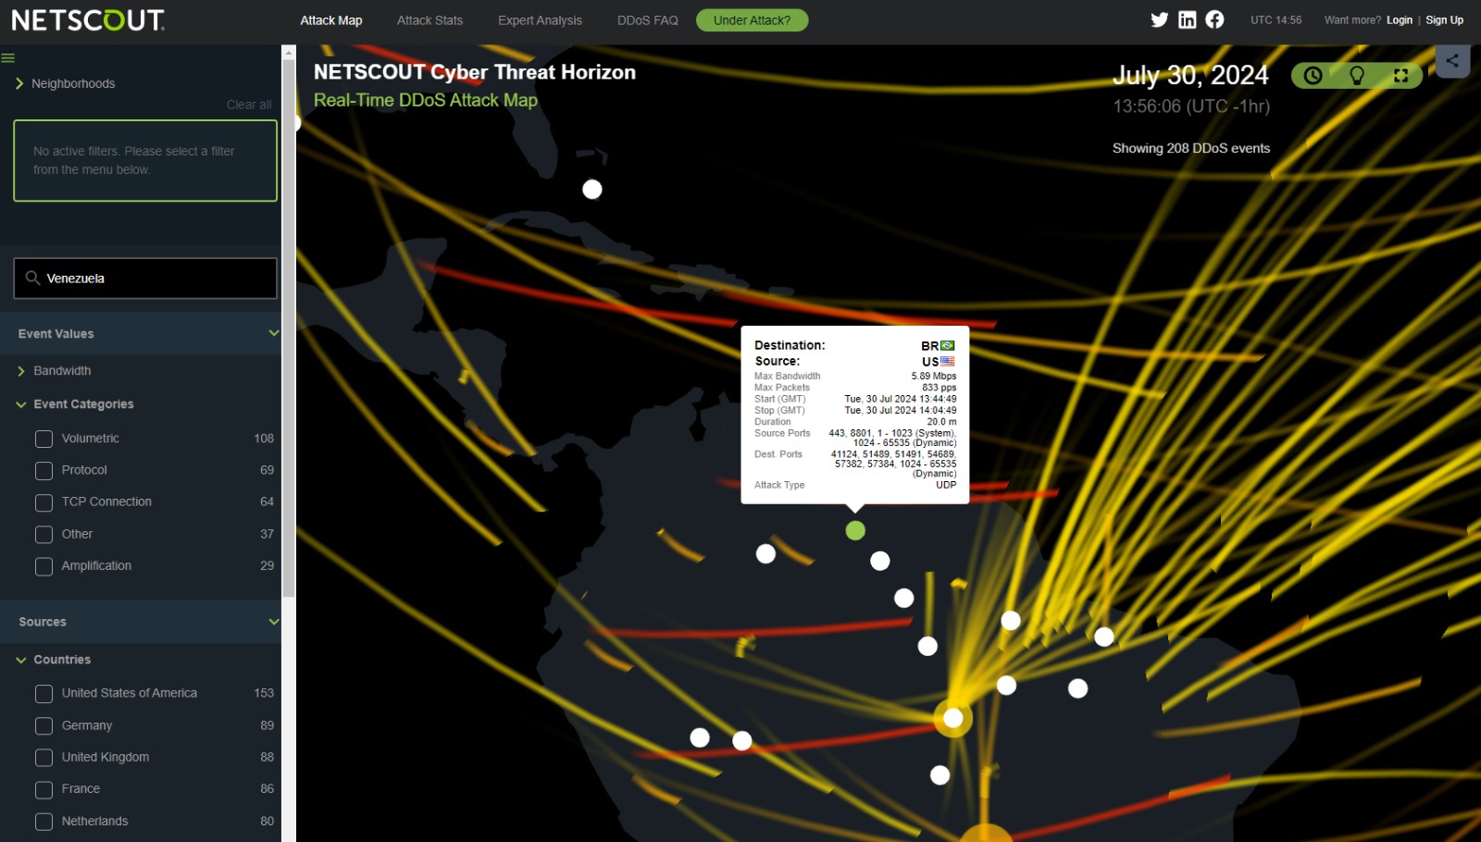Screen dimensions: 1481x842
Task: Expand the Neighborhoods section
Action: coord(65,83)
